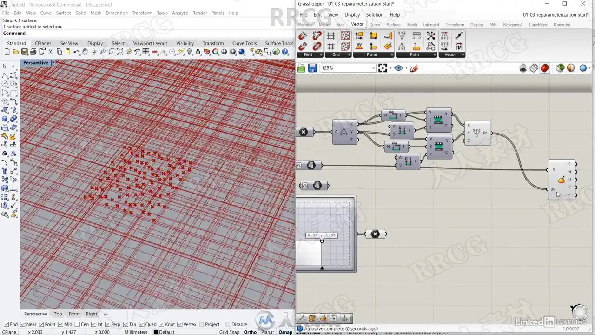Toggle the Mid osnap checkbox
Image resolution: width=595 pixels, height=335 pixels.
pyautogui.click(x=60, y=324)
